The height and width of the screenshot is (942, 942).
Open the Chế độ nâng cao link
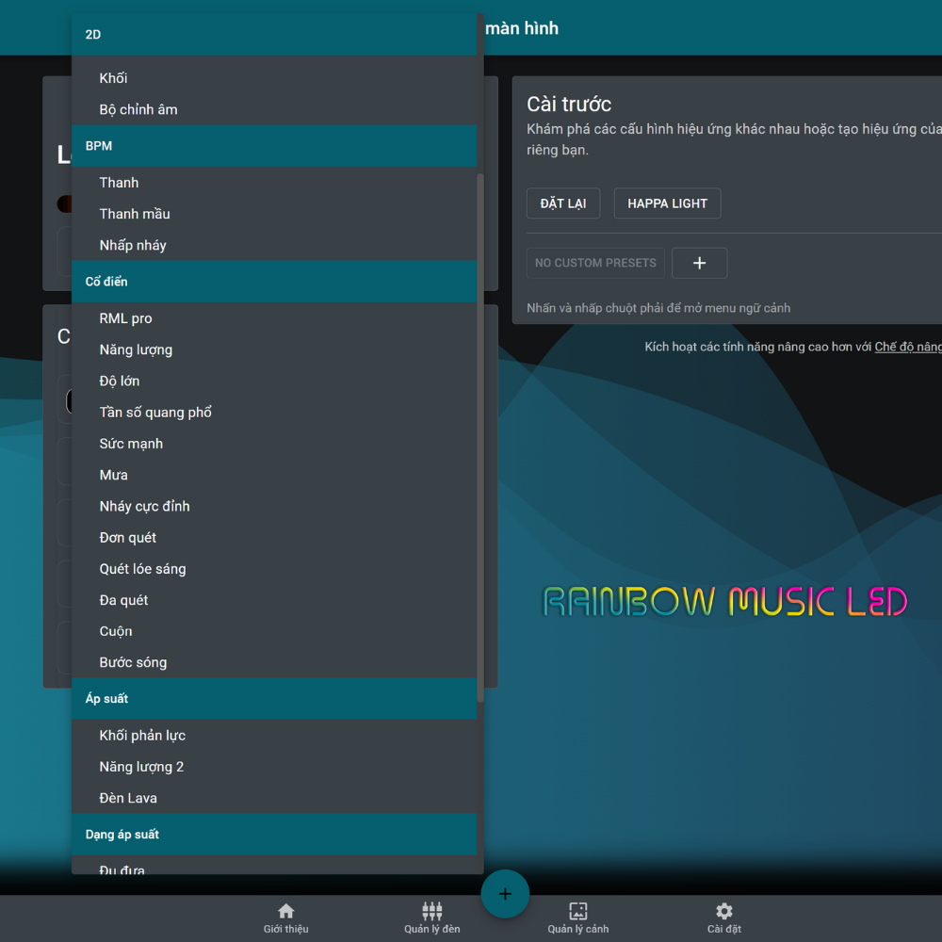tap(907, 347)
